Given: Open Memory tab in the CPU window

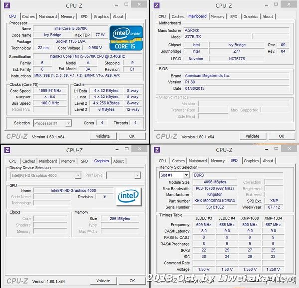Looking at the screenshot, I should coord(68,17).
